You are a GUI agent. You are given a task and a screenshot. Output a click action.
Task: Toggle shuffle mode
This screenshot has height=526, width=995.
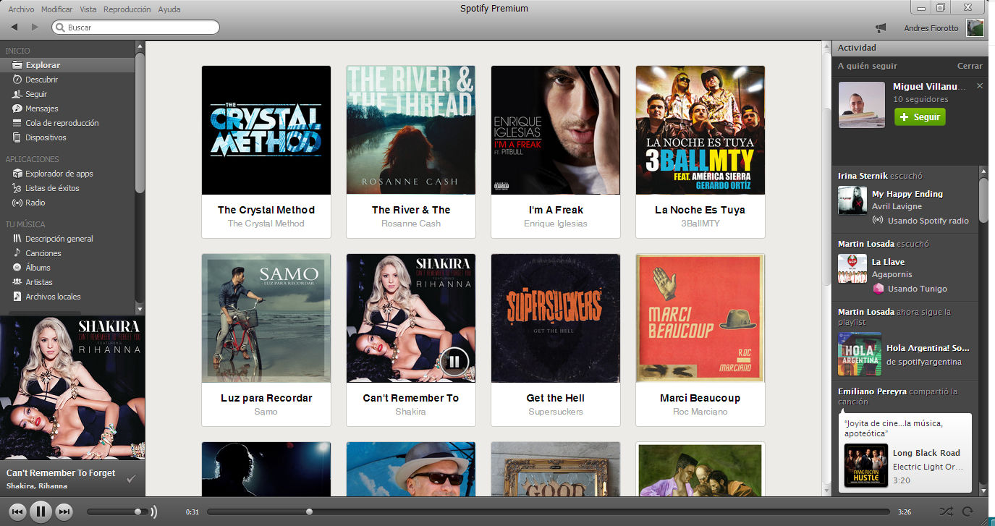tap(946, 512)
